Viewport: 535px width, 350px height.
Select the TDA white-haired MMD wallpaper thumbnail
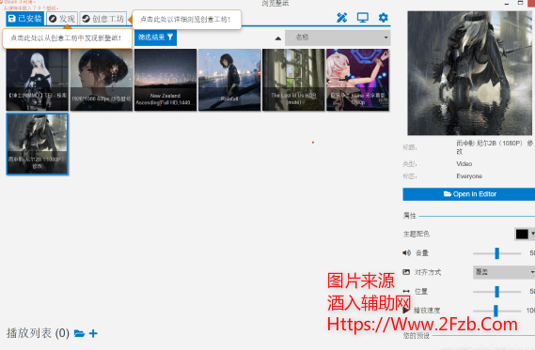38,80
